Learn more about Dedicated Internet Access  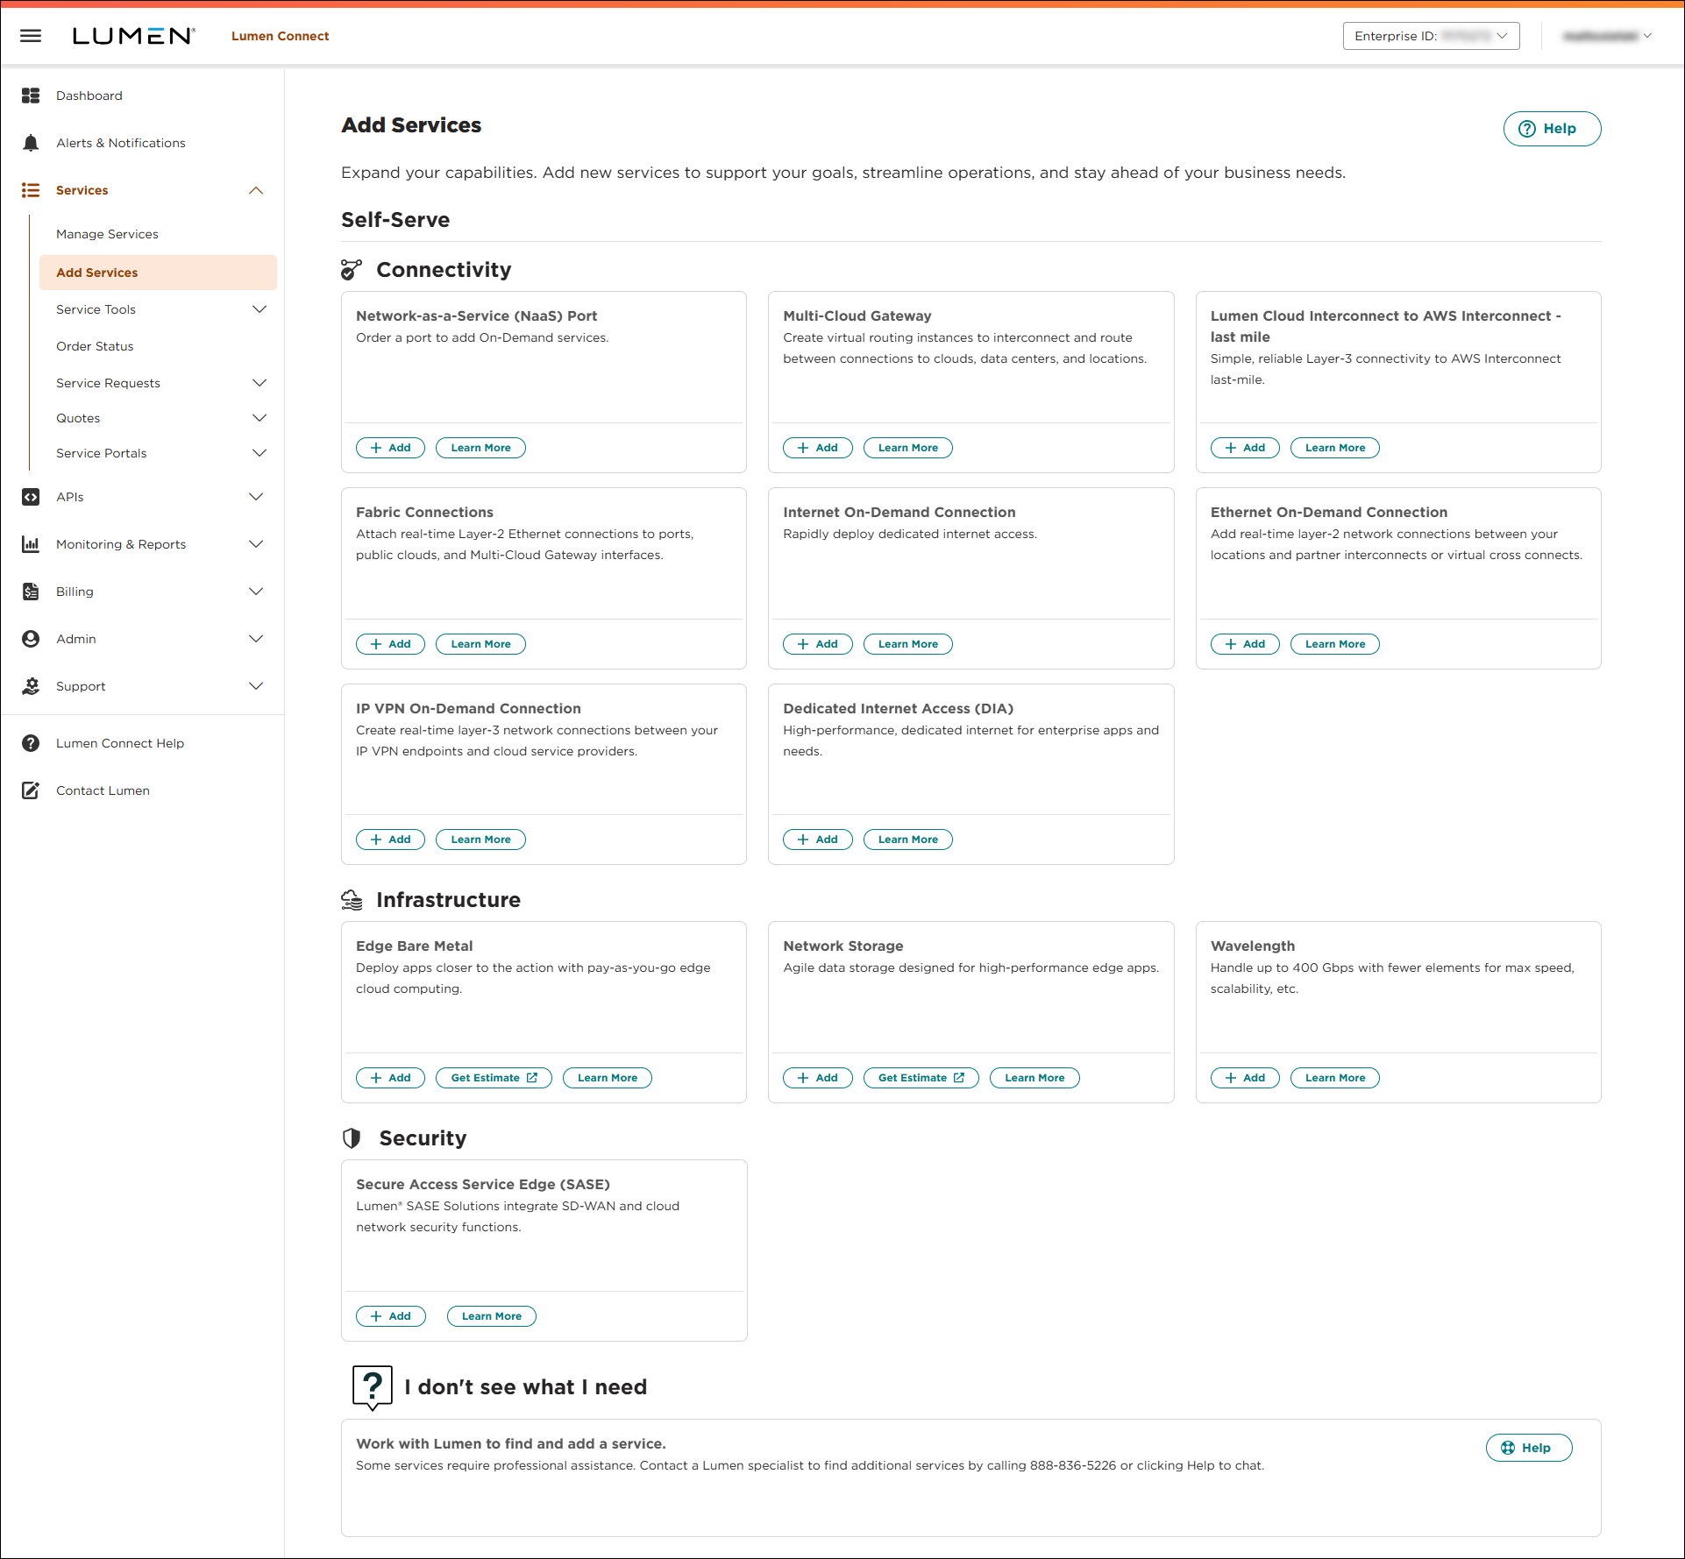point(908,840)
